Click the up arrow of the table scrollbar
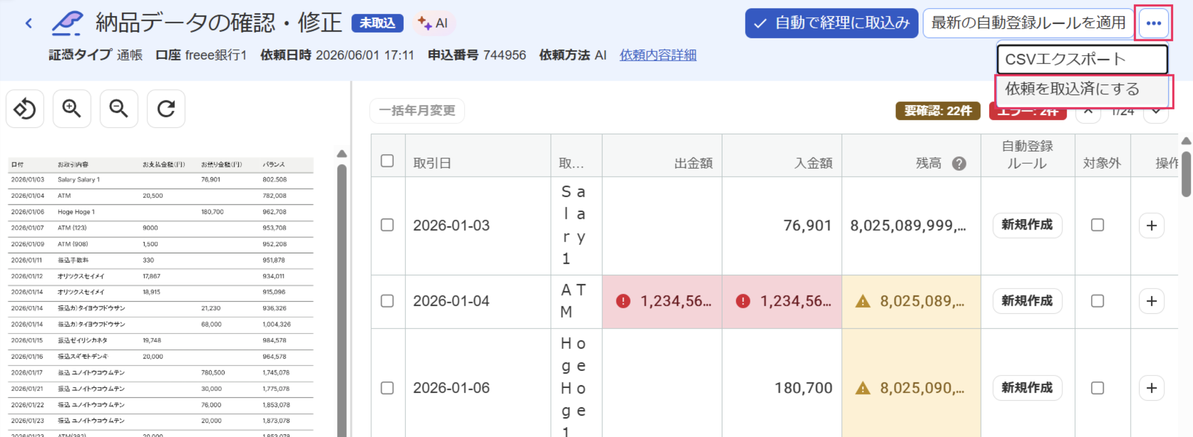 1186,141
